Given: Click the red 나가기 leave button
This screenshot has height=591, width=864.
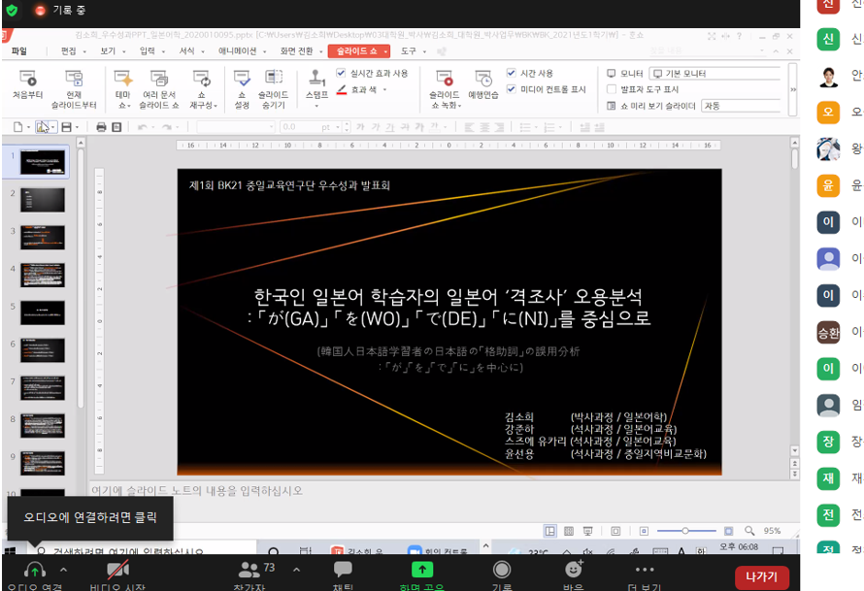Looking at the screenshot, I should pos(761,575).
